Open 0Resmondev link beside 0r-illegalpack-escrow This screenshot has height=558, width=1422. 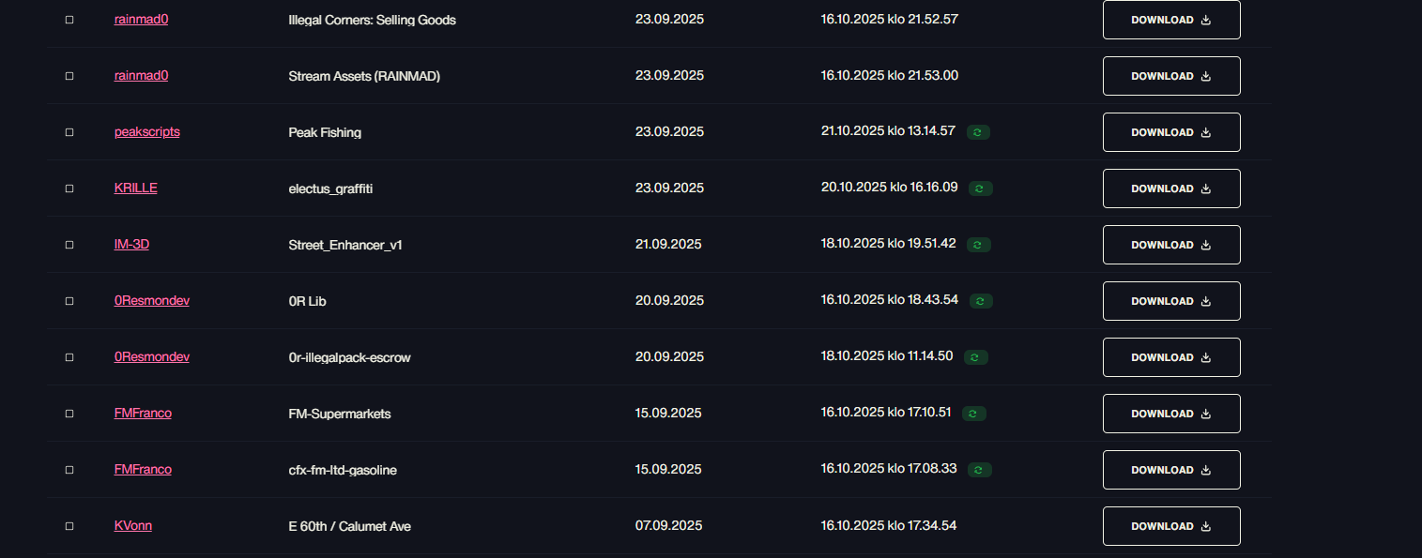[152, 356]
